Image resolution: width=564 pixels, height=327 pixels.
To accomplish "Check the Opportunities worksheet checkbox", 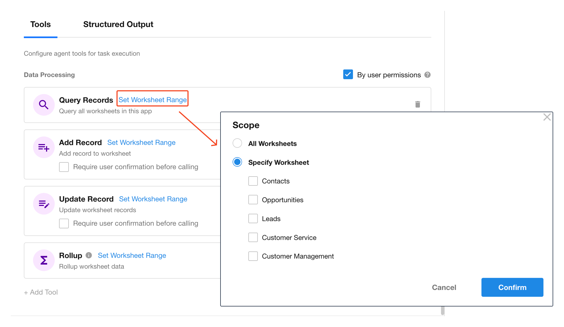I will 253,200.
